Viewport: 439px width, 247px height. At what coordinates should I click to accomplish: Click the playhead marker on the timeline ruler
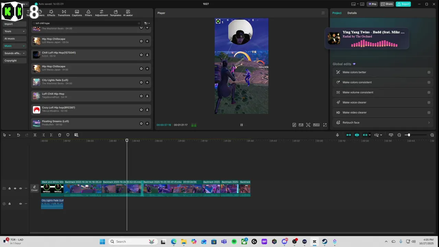point(127,140)
